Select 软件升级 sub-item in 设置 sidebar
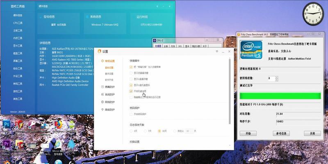The image size is (328, 164). (109, 80)
